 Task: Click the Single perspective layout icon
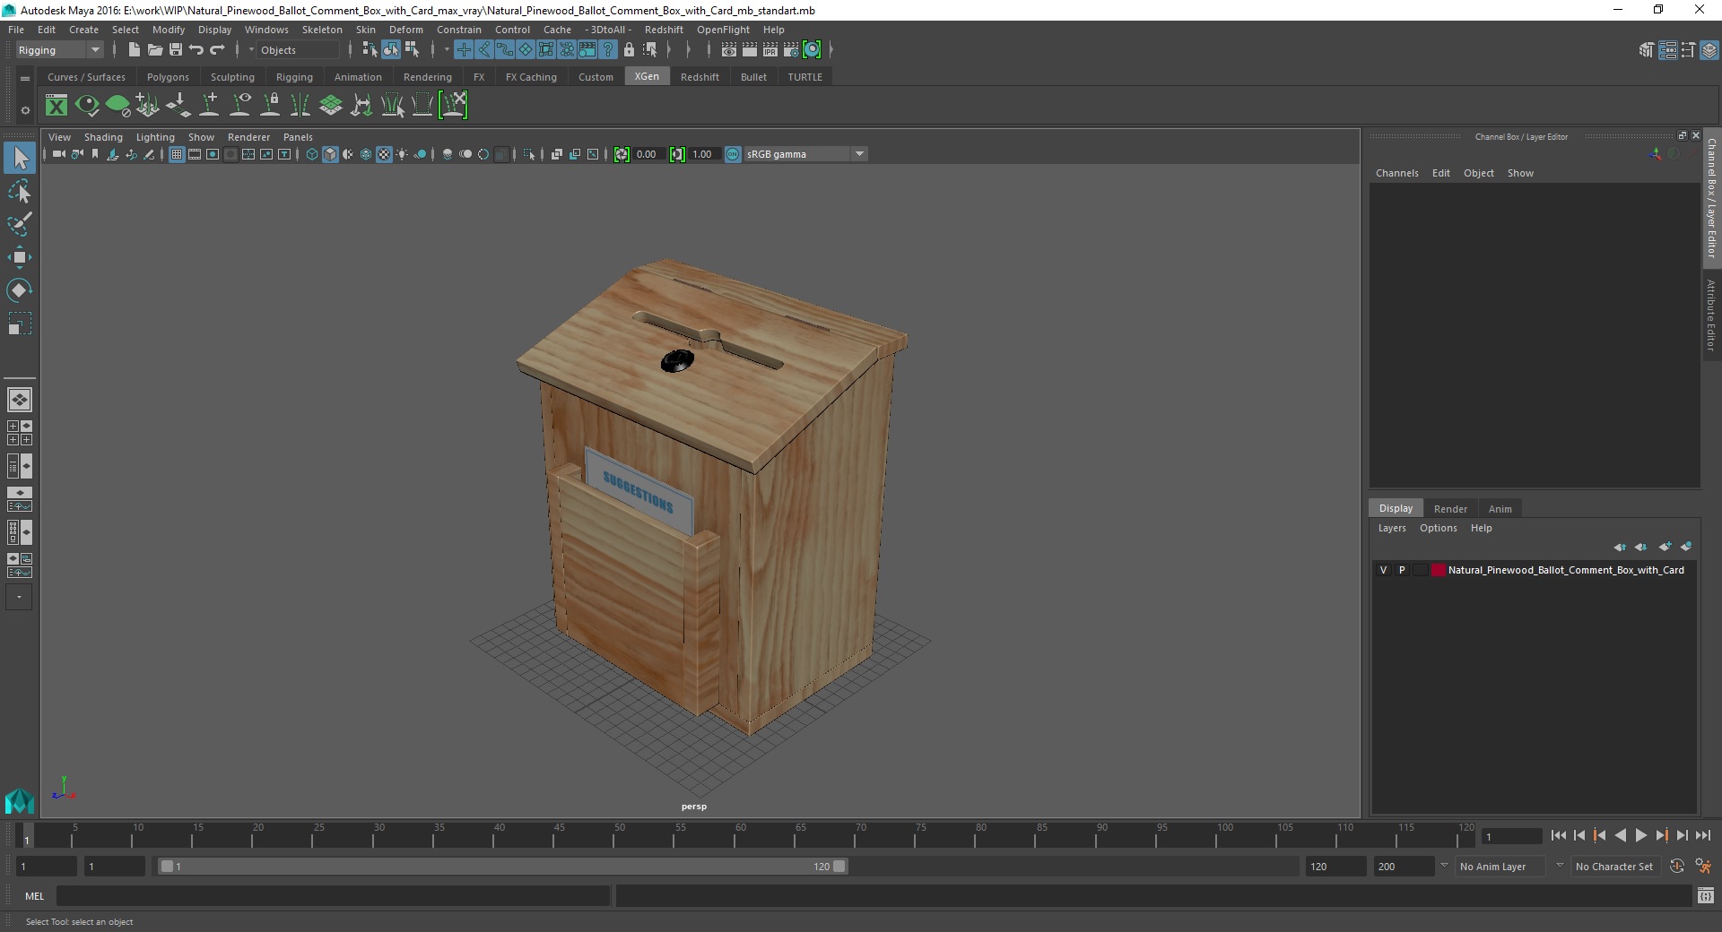click(21, 400)
